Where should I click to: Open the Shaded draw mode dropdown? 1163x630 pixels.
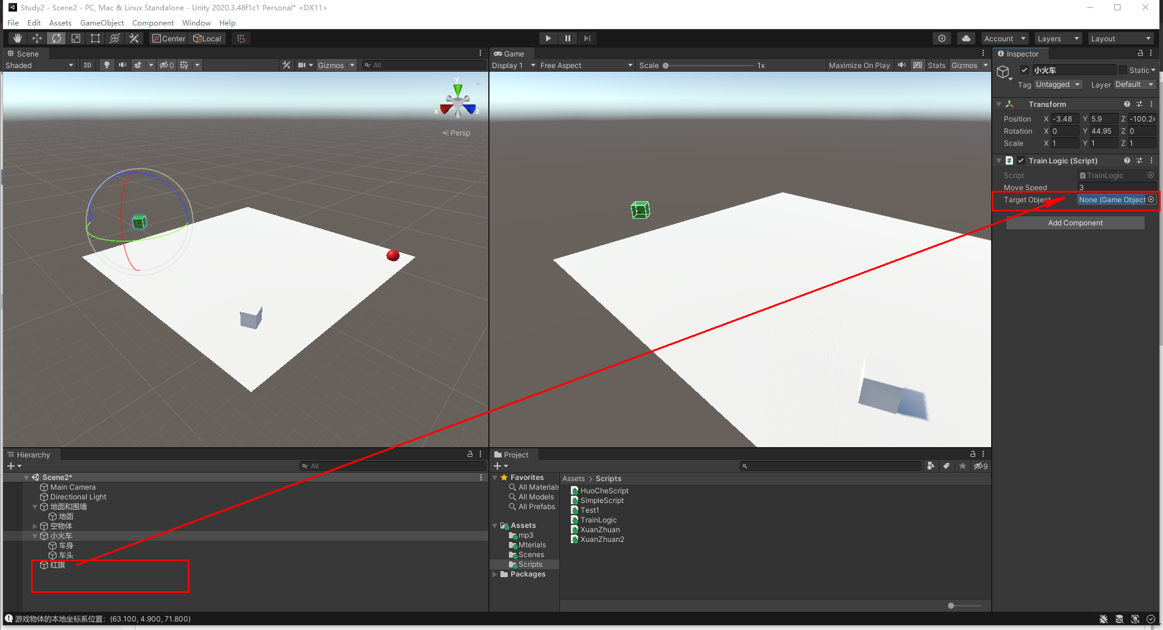[x=39, y=65]
